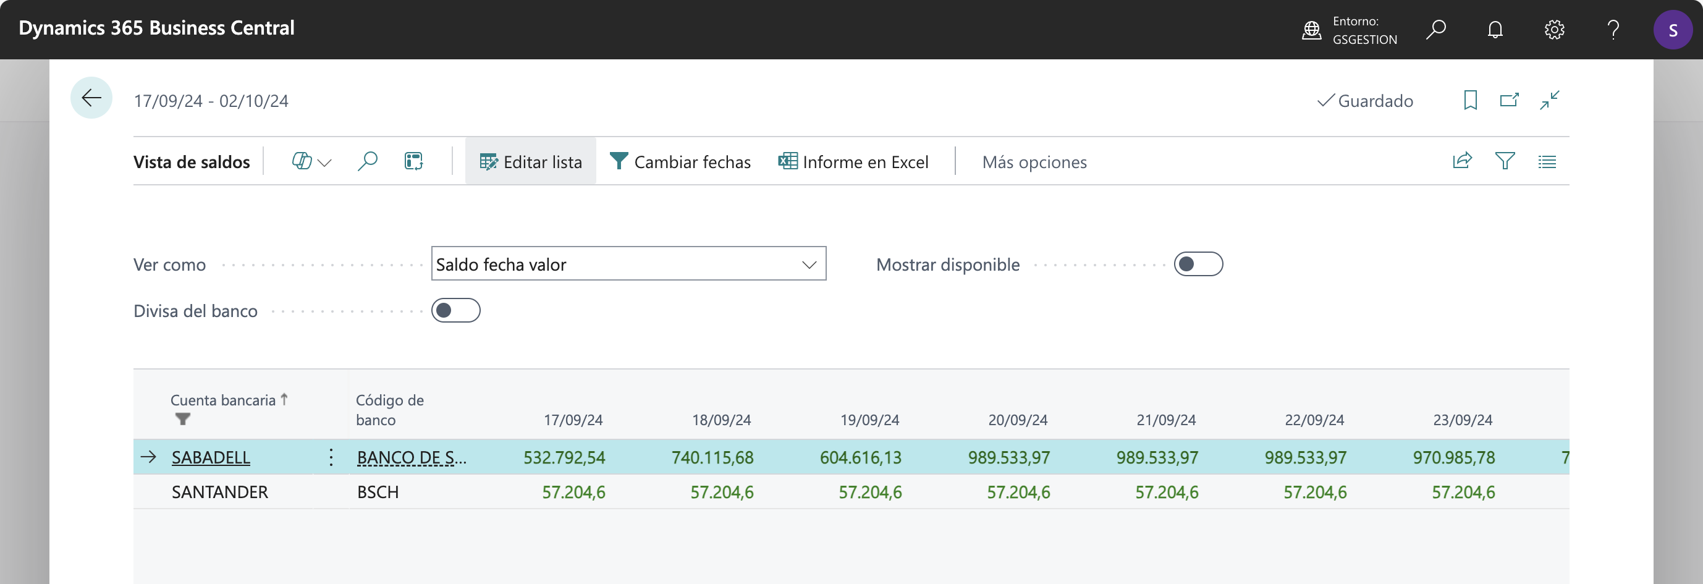
Task: Open the search magnifier in top bar
Action: pyautogui.click(x=1435, y=30)
